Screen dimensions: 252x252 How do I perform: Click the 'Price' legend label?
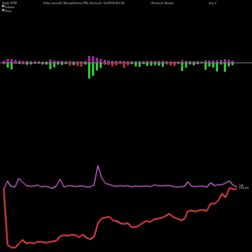tap(8, 11)
